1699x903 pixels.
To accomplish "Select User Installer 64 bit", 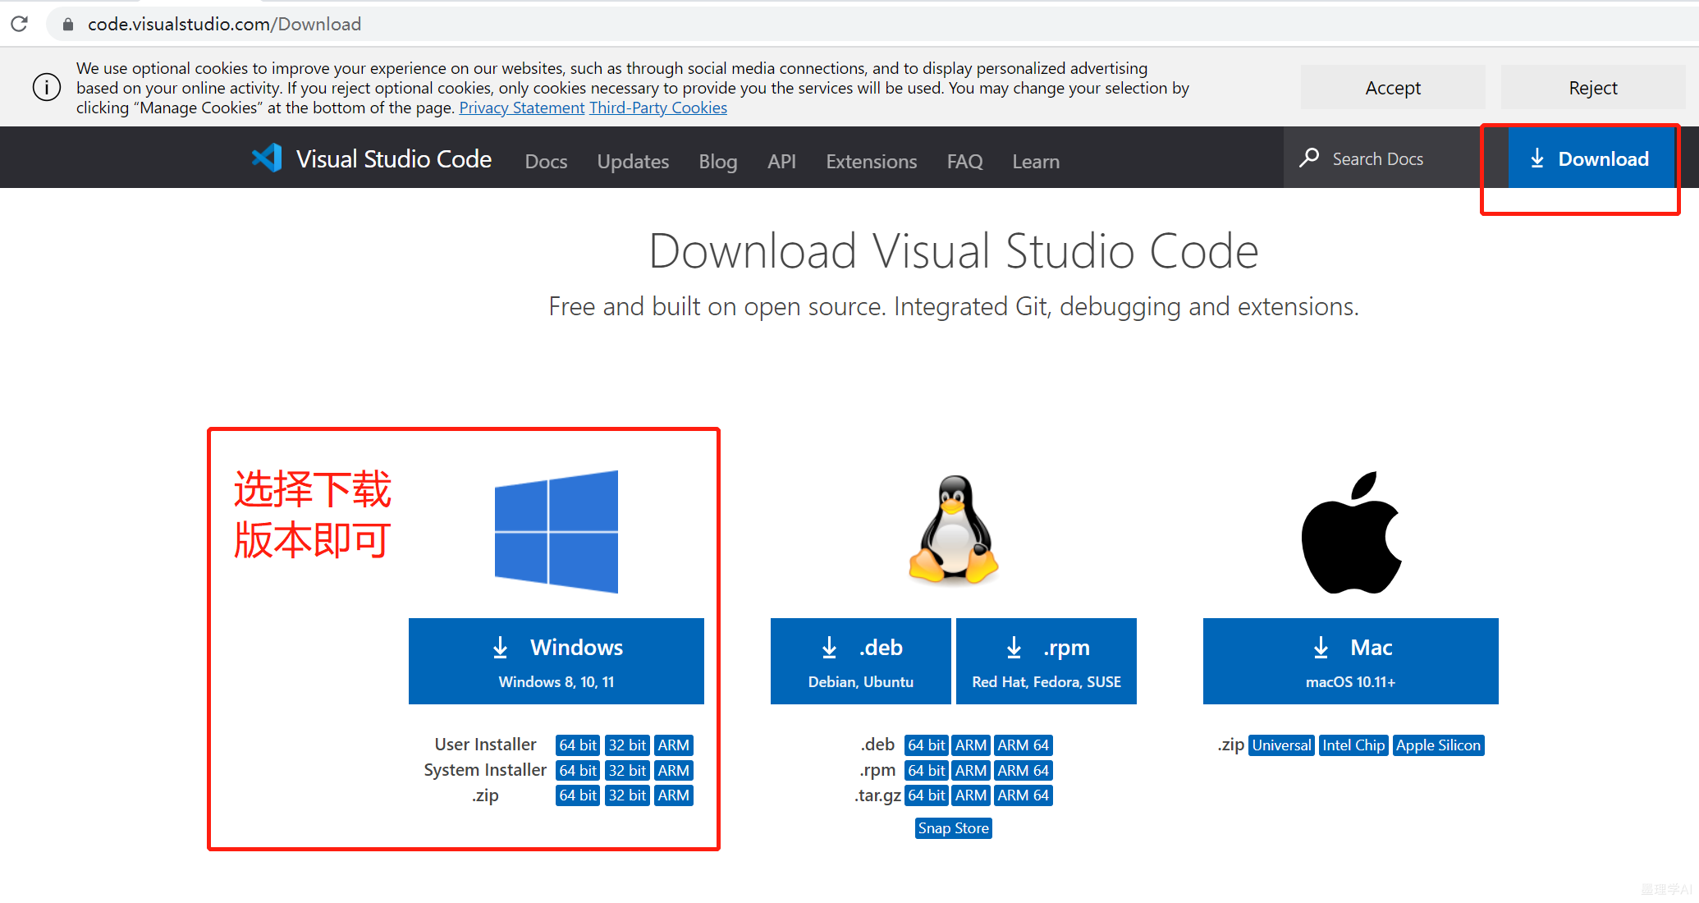I will pos(578,745).
